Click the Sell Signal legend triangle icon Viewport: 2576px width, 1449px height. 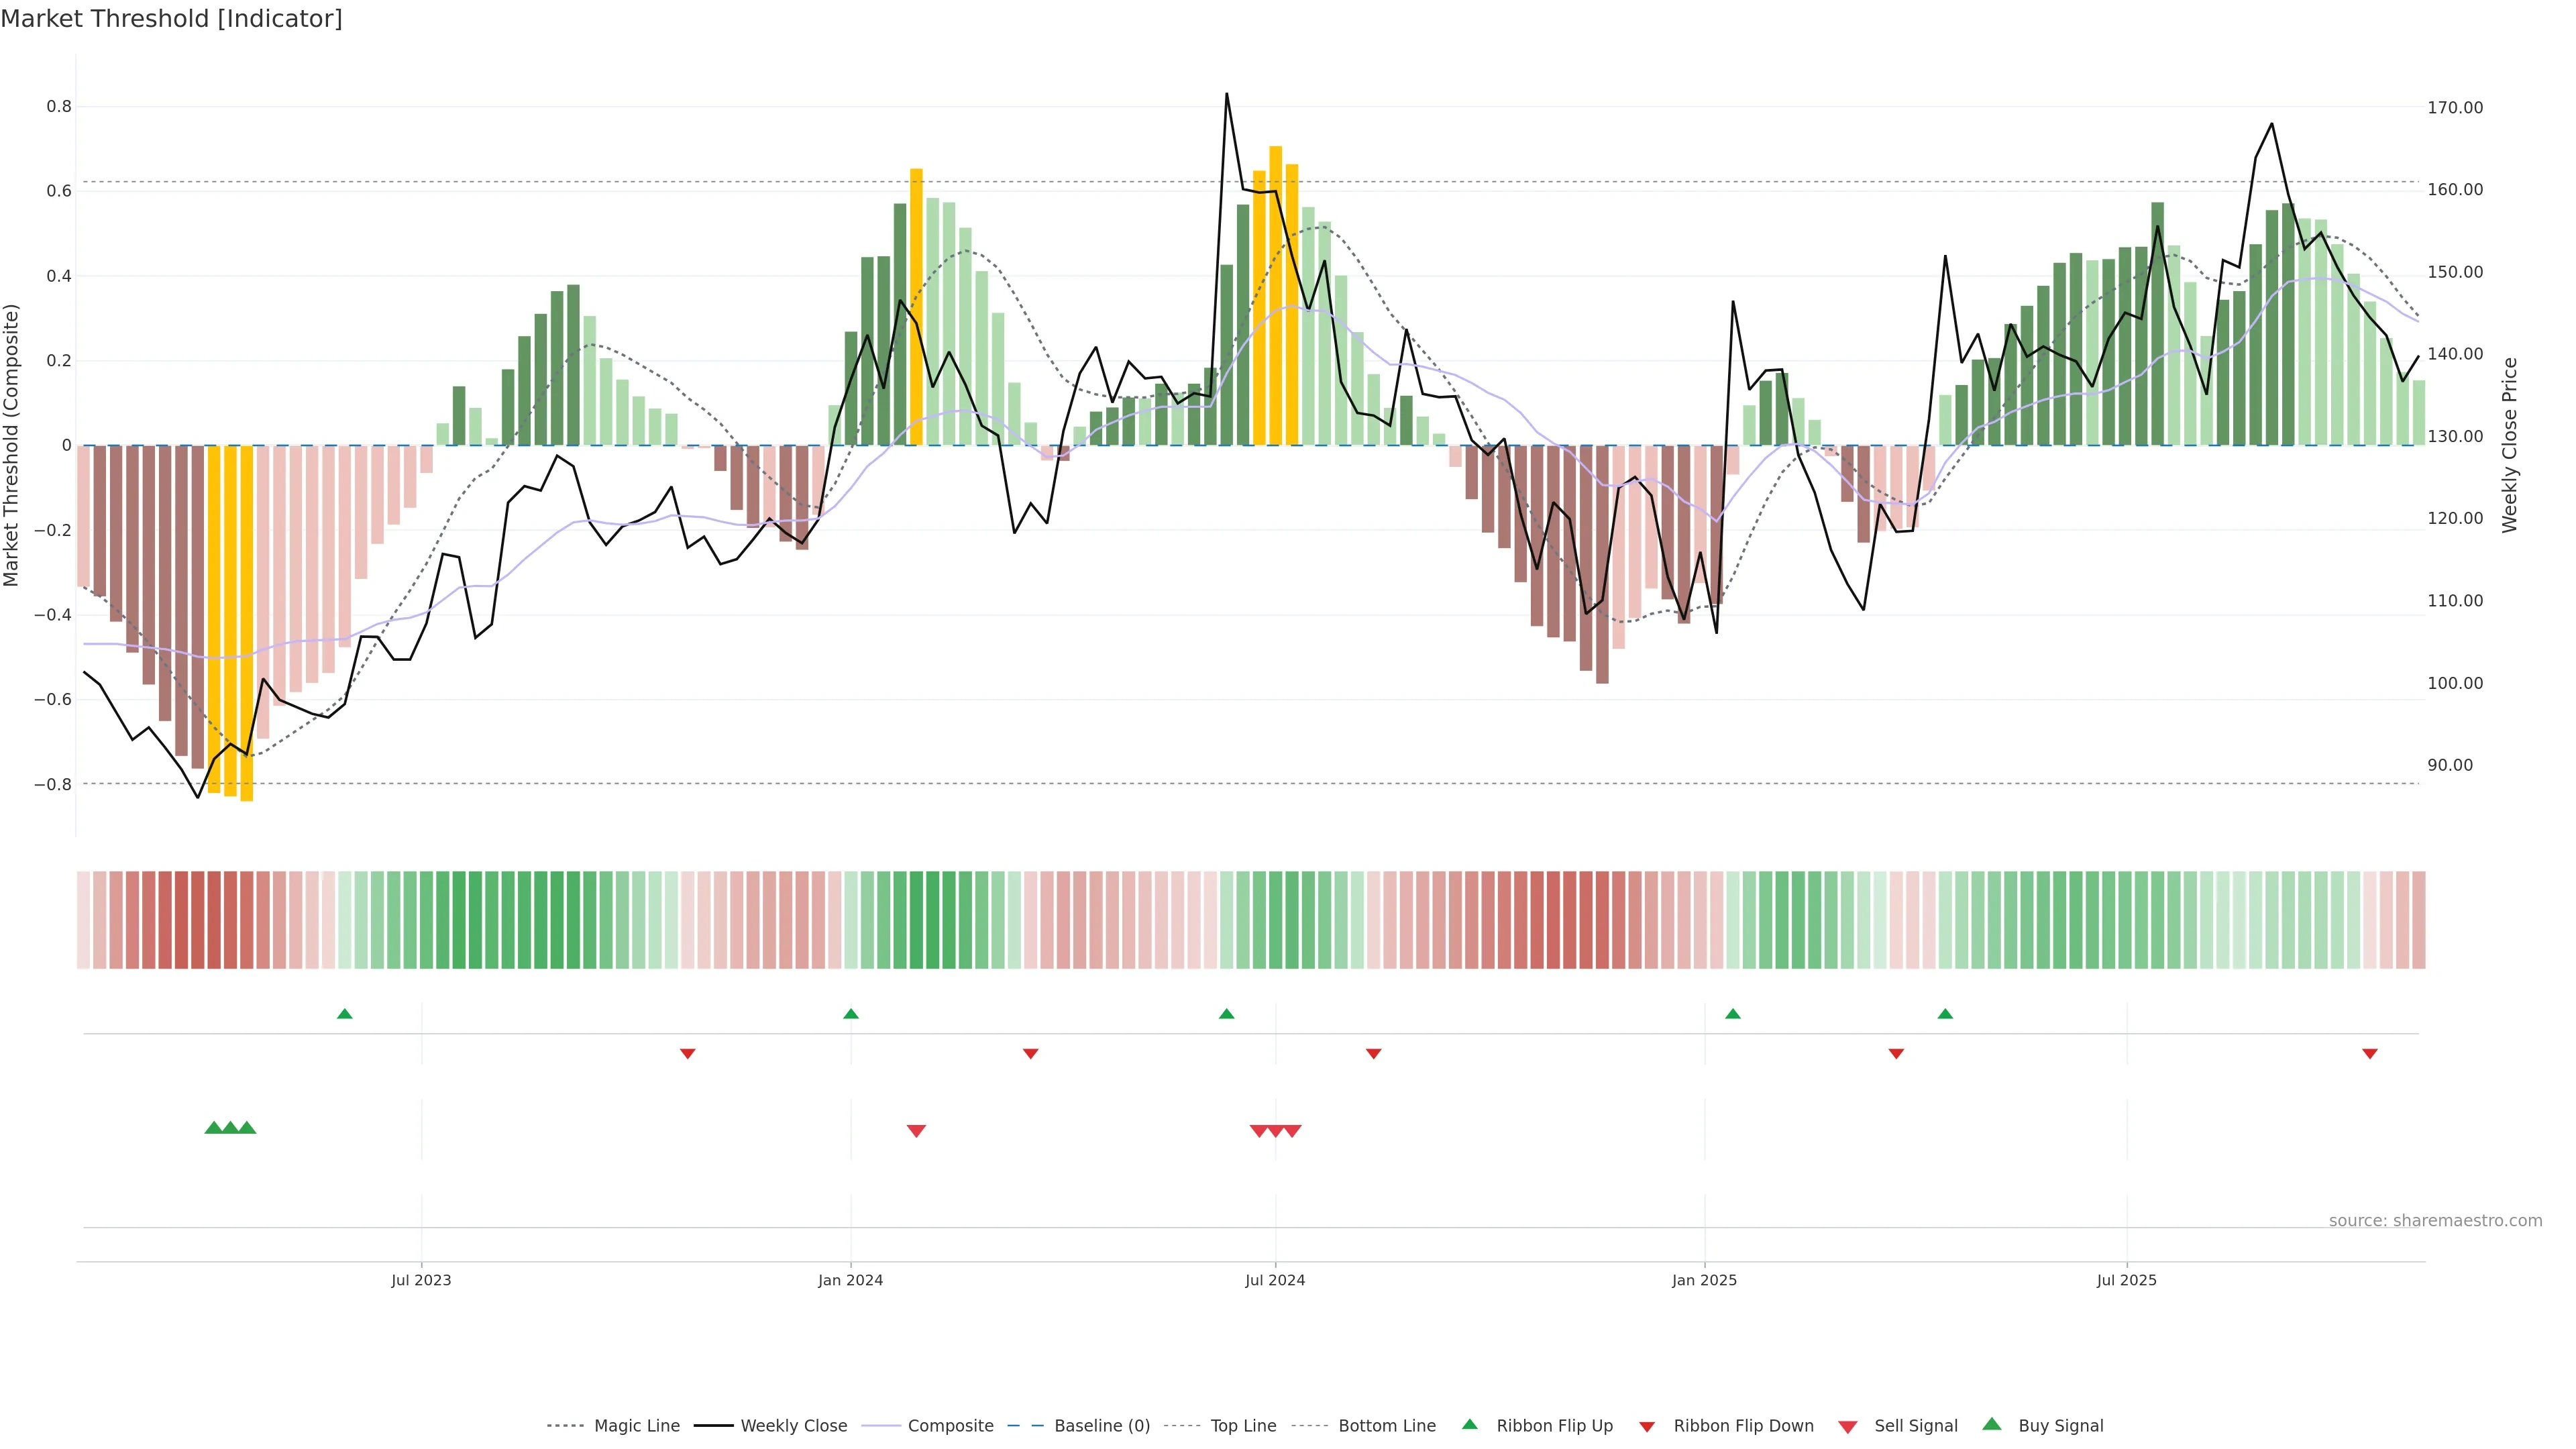coord(1848,1427)
